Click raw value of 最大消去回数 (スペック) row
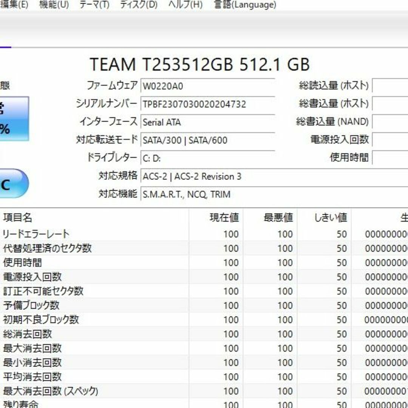 386,391
